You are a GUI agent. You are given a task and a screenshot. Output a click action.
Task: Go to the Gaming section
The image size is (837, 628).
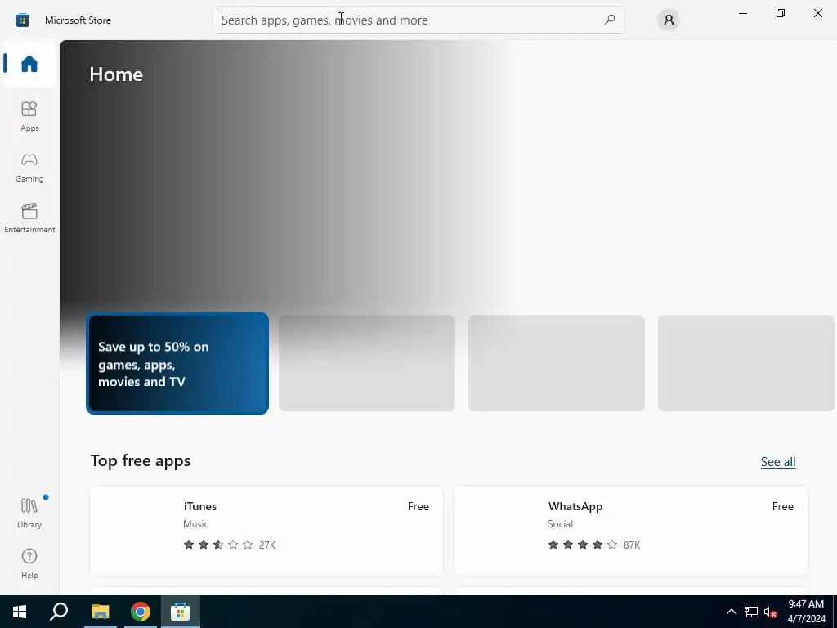pos(29,167)
